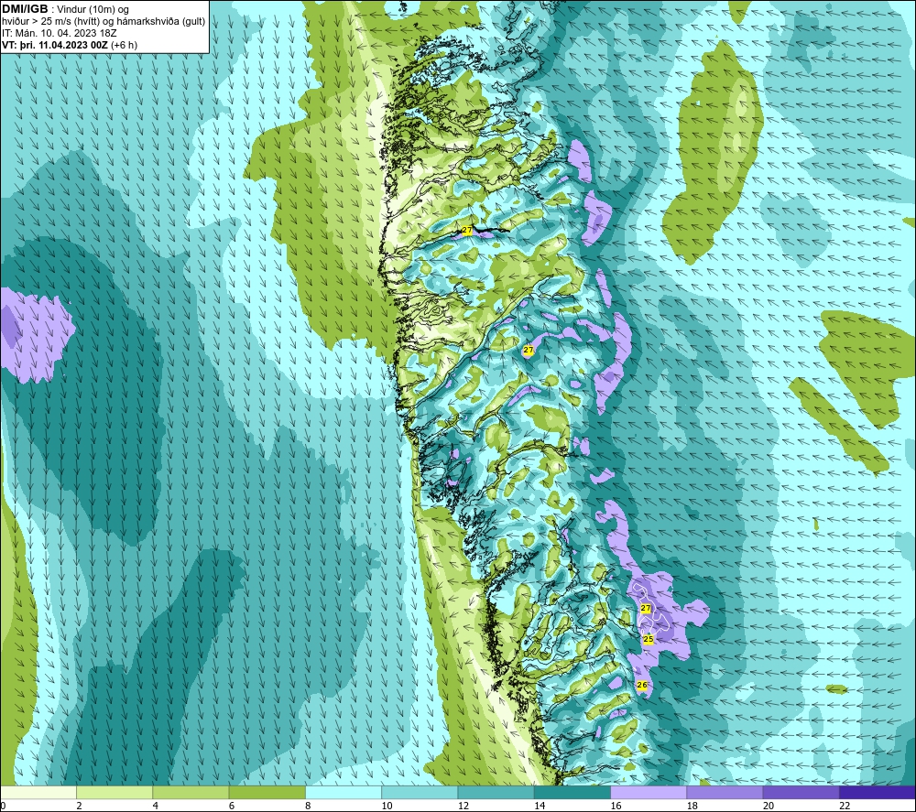Image resolution: width=916 pixels, height=812 pixels.
Task: Pick the dark teal 14–16 m/s legend swatch
Action: click(572, 792)
